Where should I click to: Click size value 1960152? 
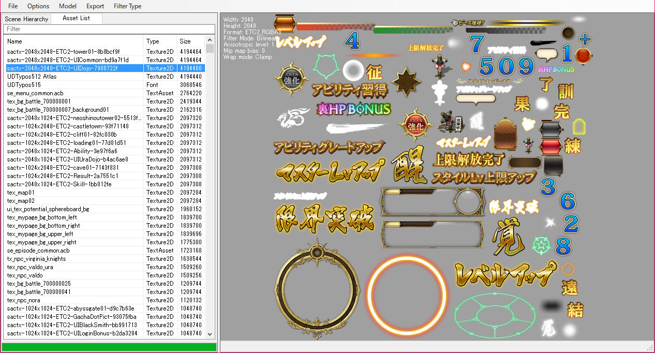[190, 209]
